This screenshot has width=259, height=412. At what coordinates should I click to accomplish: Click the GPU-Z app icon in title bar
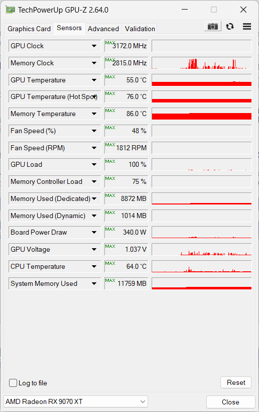pos(11,10)
